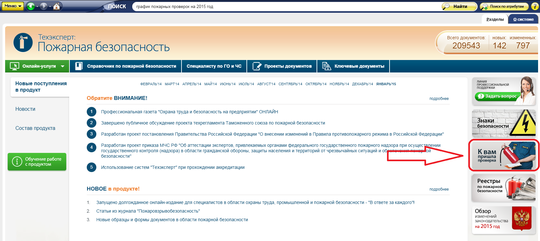Click Поиск по атрибутам button
The height and width of the screenshot is (241, 540).
coord(503,6)
